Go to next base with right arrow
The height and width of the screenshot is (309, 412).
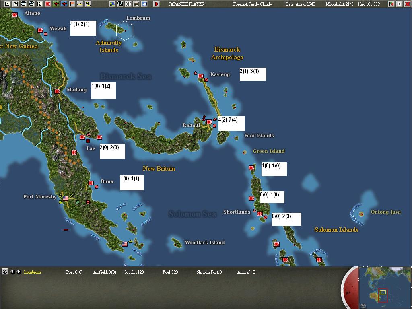[x=19, y=272]
